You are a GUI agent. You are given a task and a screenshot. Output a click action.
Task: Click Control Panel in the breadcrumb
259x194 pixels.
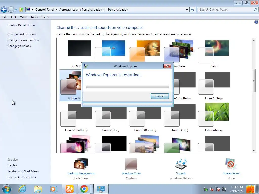click(45, 10)
